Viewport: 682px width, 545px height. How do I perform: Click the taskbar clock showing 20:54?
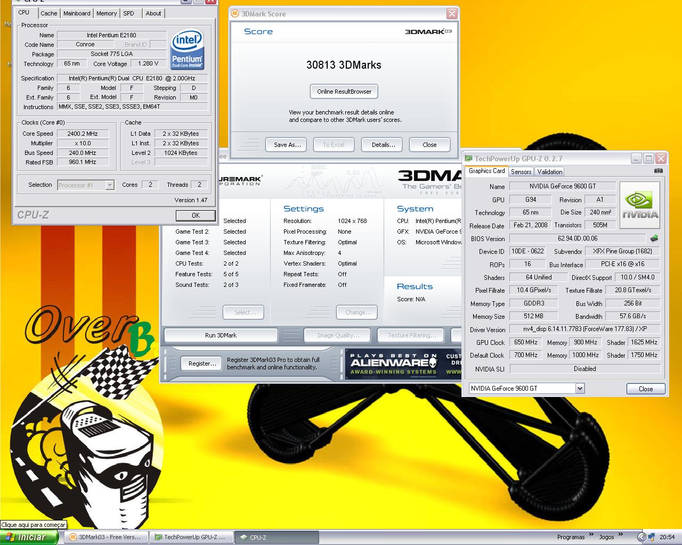click(x=667, y=537)
